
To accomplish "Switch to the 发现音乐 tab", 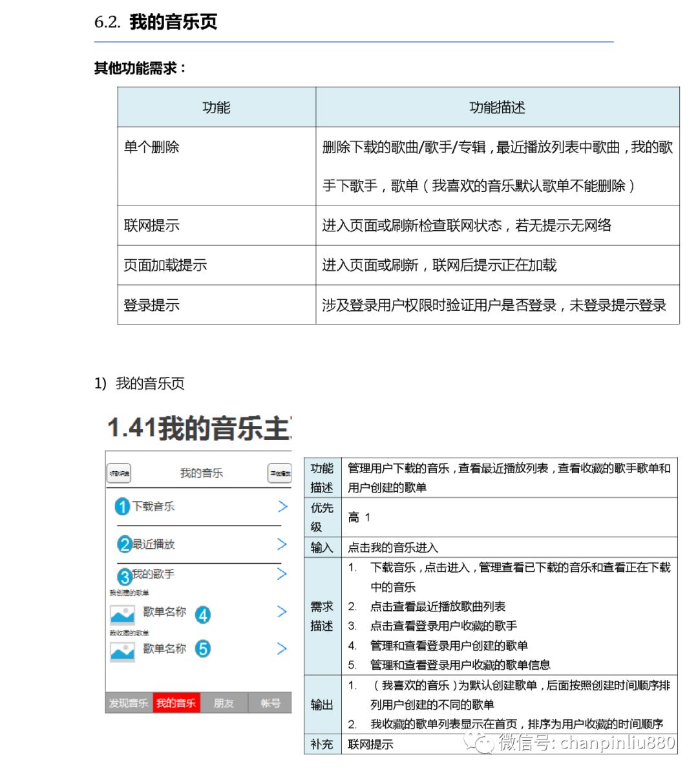I will [129, 703].
